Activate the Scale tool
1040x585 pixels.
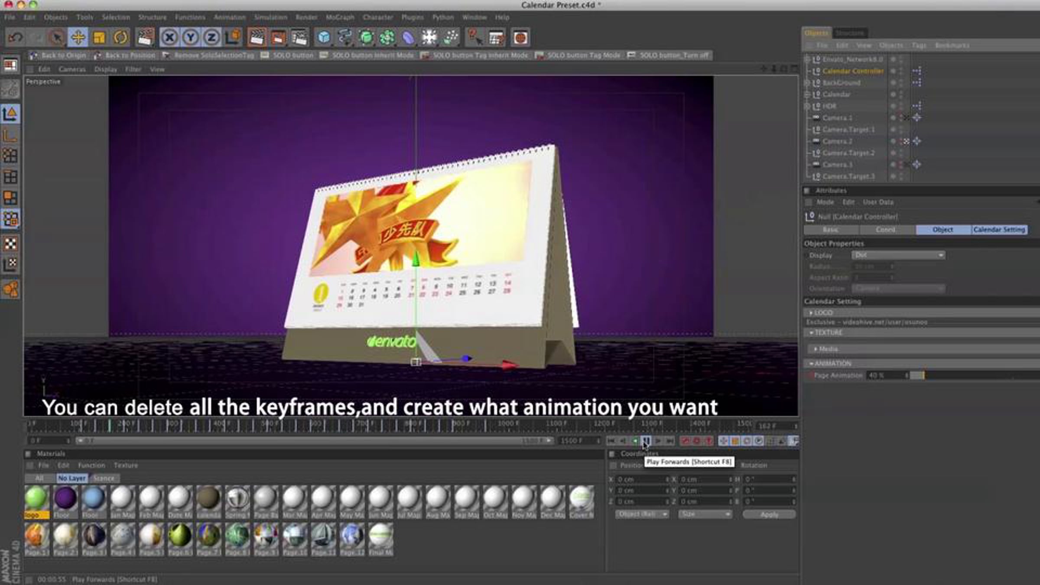[x=99, y=38]
